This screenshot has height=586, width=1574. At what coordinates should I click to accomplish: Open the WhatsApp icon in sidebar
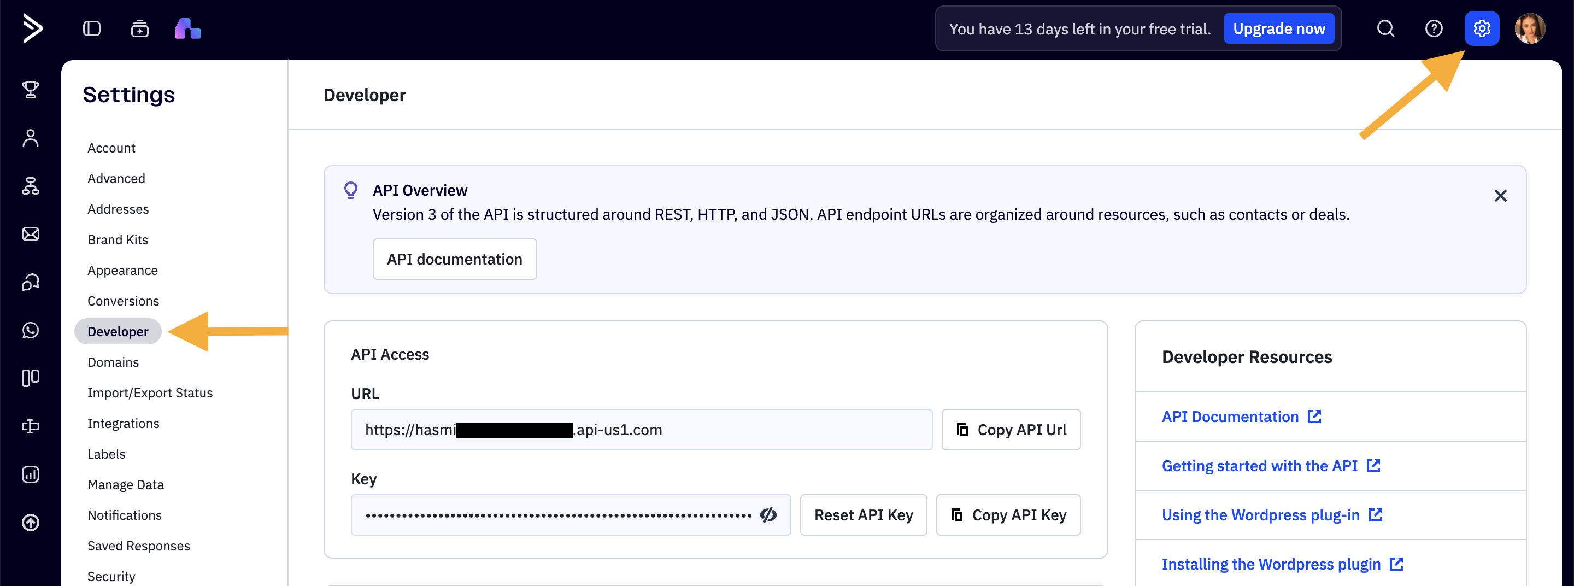point(31,330)
